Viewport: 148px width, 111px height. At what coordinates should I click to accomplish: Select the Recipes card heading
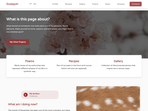coord(74,61)
